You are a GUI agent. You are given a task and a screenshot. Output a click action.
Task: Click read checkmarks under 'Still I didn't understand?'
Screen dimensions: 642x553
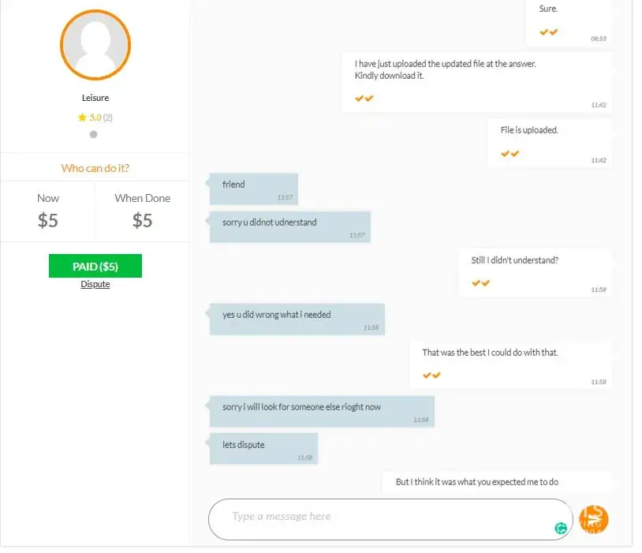click(480, 283)
